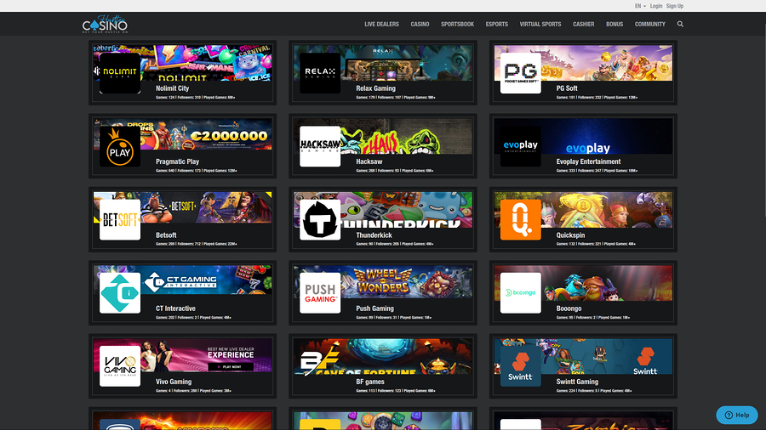Click the Booongo logo tile

point(521,293)
